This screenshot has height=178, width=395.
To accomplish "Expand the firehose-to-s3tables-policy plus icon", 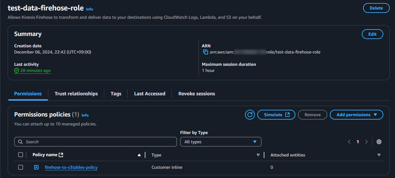I will point(36,167).
